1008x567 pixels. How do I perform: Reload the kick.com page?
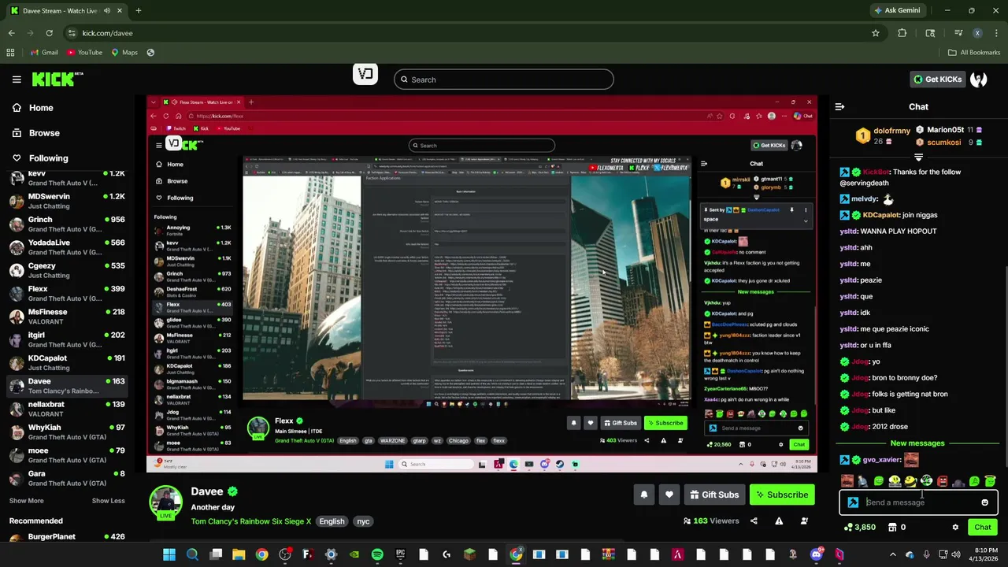[49, 33]
